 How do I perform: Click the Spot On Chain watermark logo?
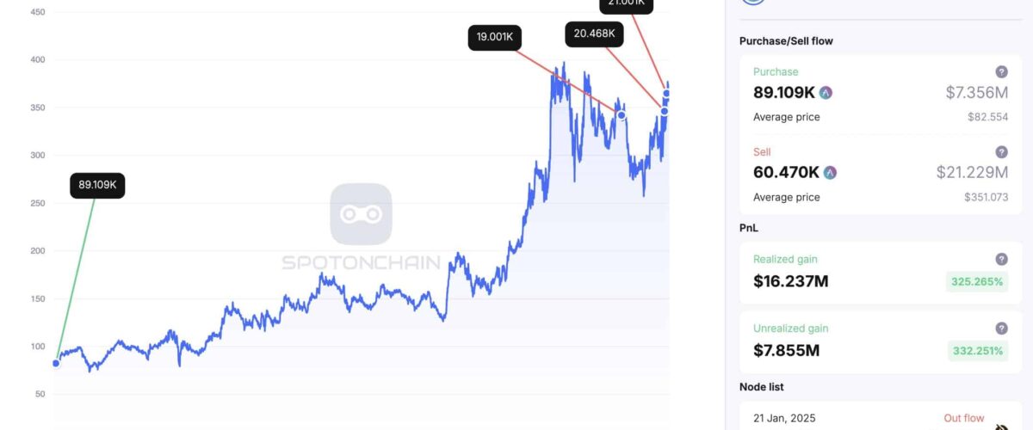tap(361, 214)
